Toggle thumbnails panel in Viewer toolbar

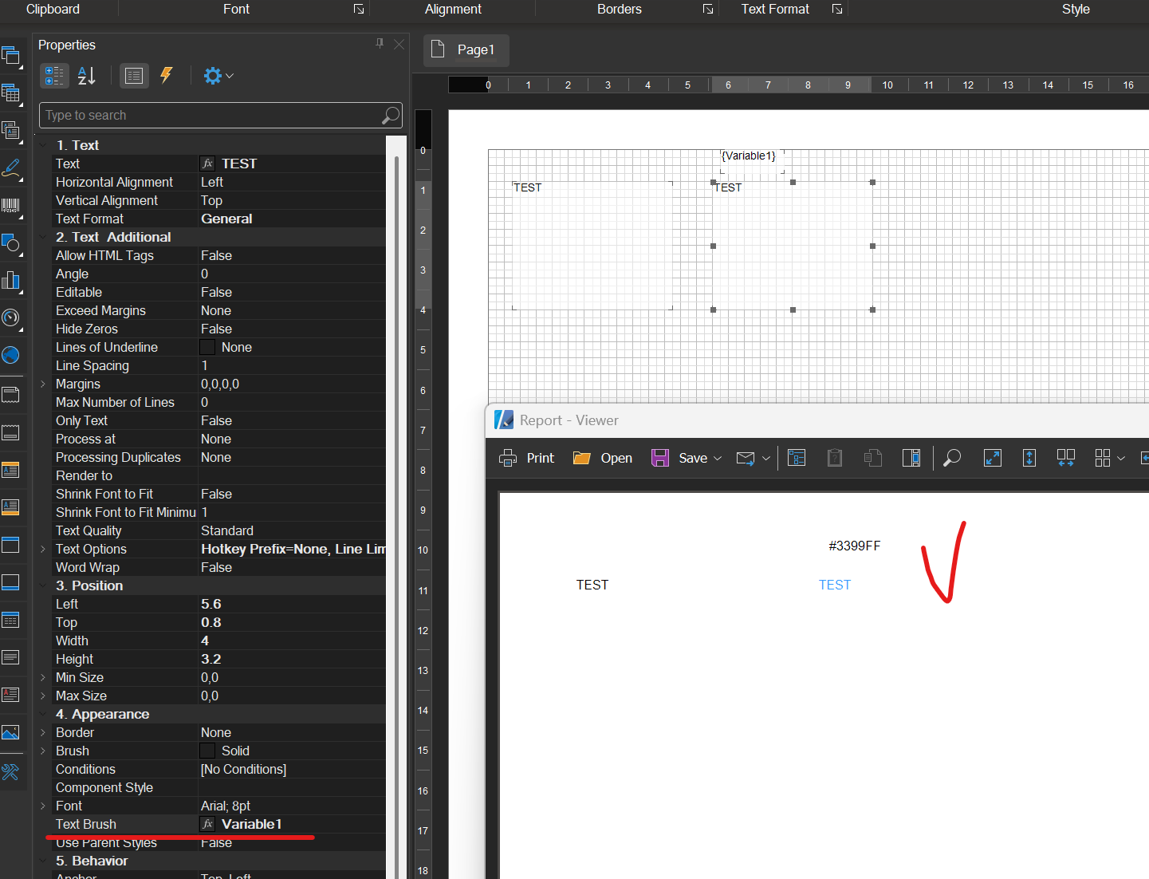[911, 458]
